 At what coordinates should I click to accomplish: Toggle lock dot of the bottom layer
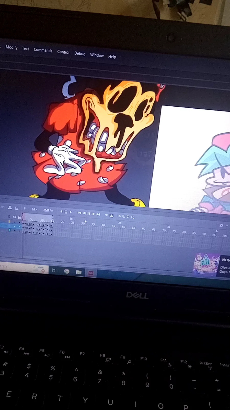coord(19,231)
